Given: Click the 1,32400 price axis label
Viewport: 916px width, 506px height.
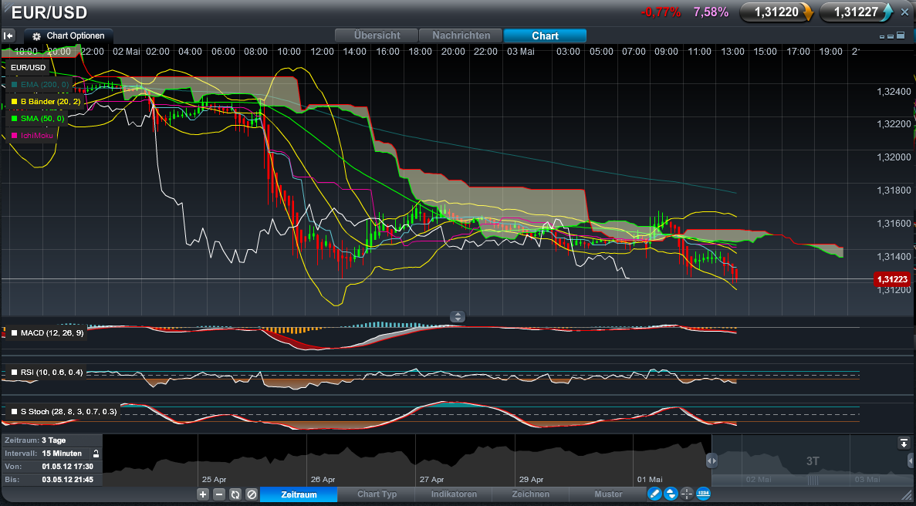Looking at the screenshot, I should point(894,92).
